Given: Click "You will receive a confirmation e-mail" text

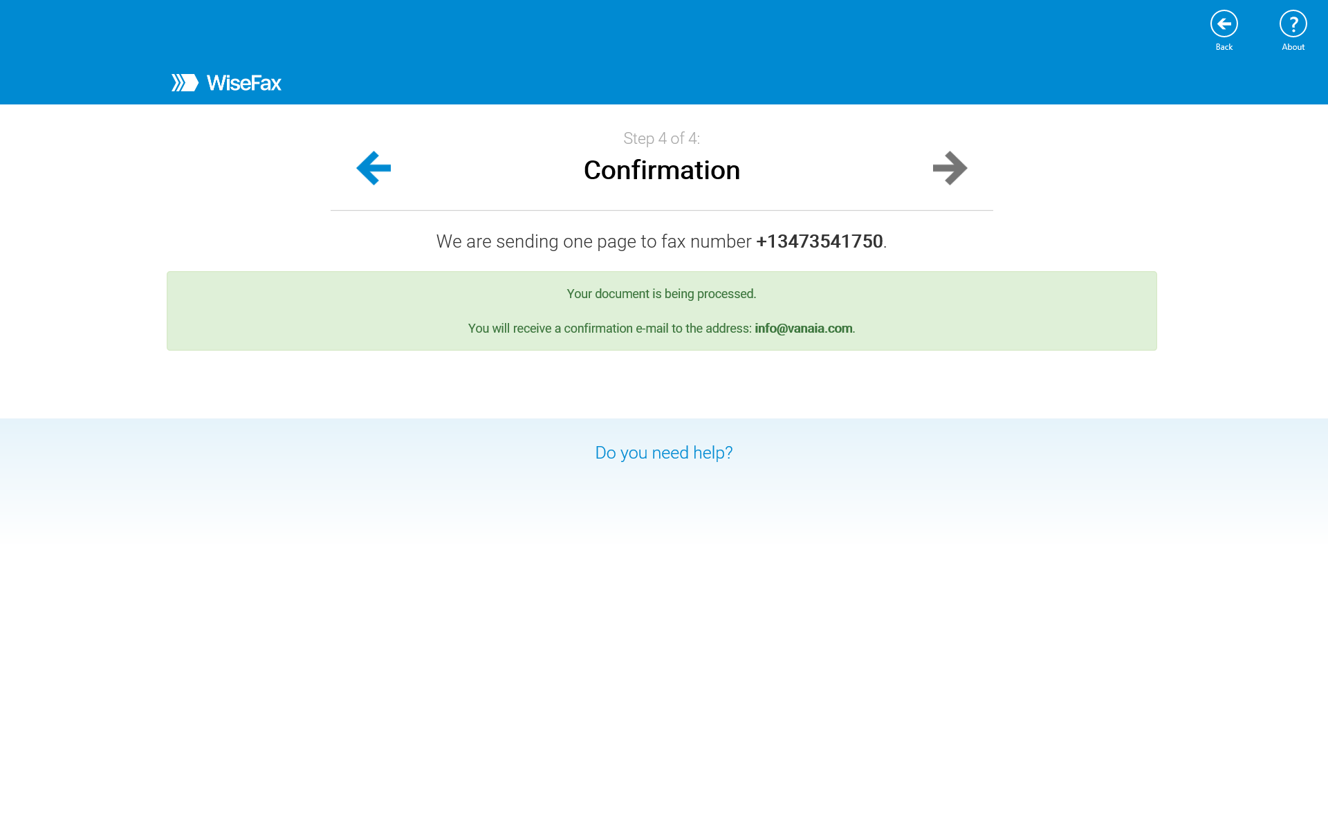Looking at the screenshot, I should pos(609,329).
